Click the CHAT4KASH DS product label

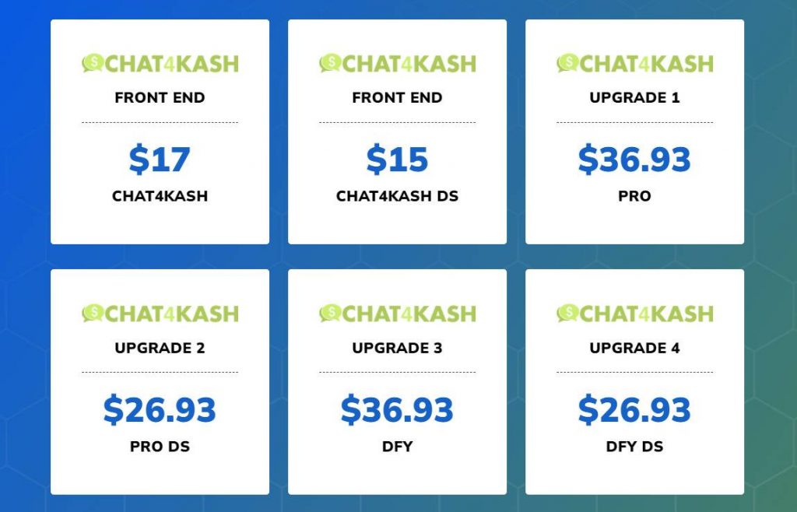pos(398,196)
